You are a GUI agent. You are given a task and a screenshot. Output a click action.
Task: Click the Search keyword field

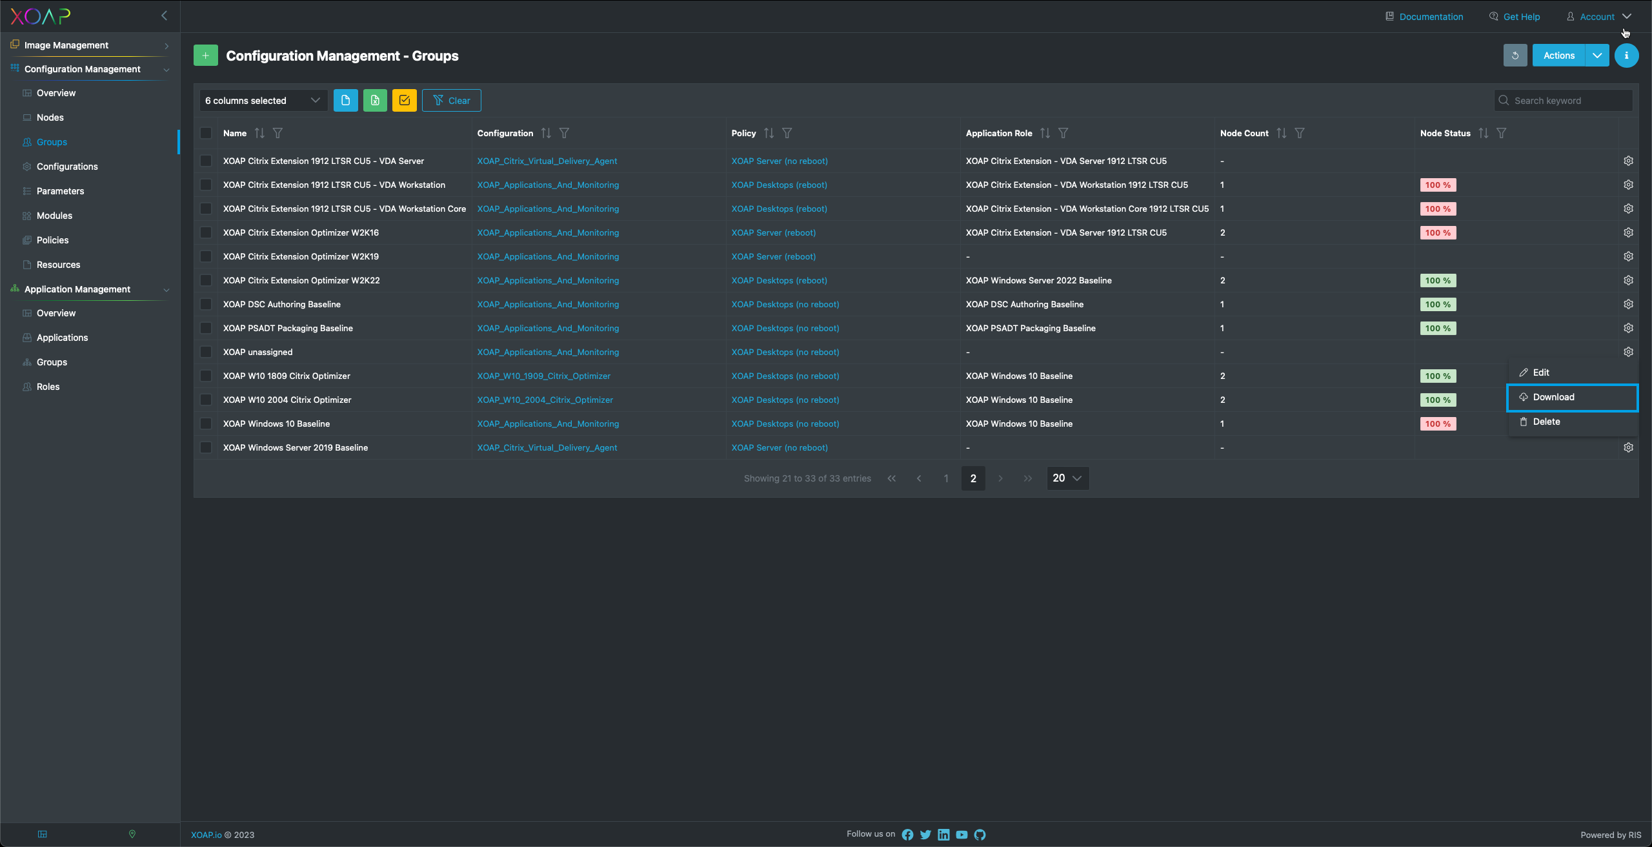[1564, 101]
